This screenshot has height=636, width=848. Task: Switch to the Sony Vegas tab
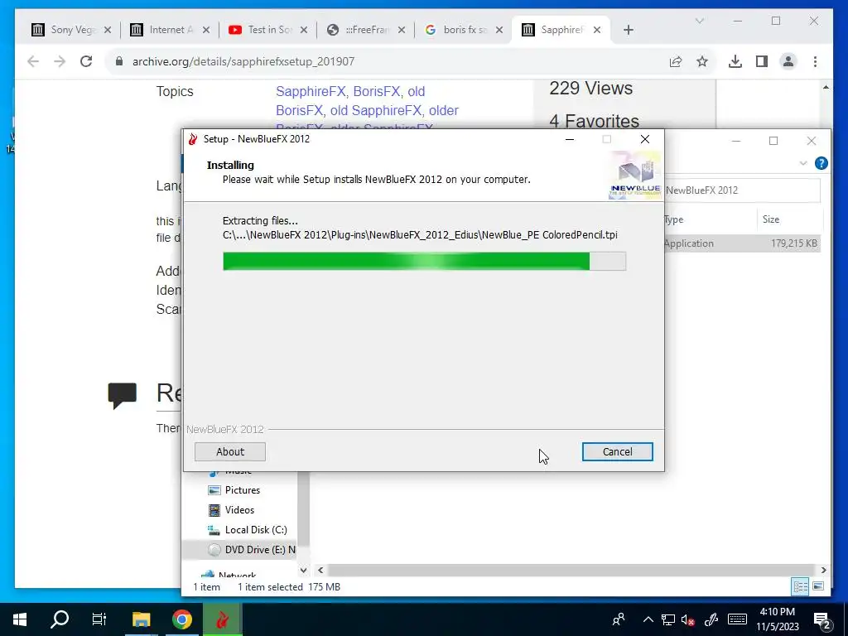point(70,30)
